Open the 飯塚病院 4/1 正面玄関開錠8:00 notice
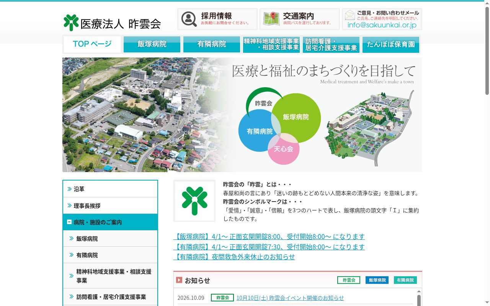This screenshot has width=490, height=306. coord(269,236)
